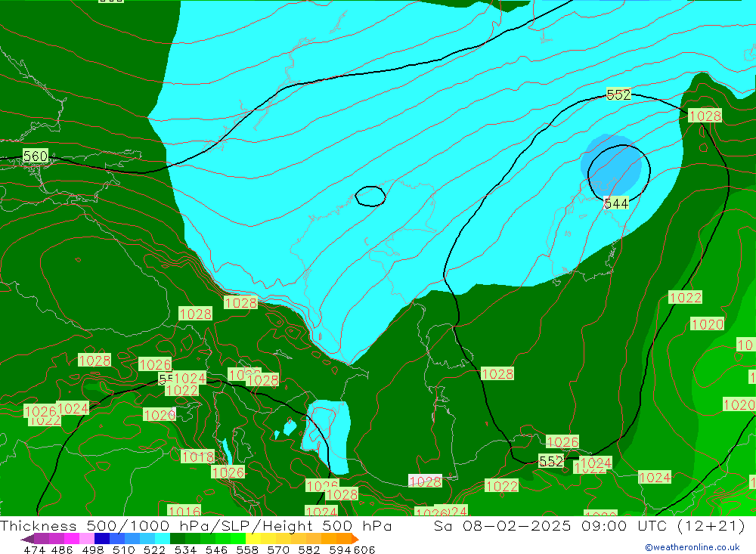Click the 1018 pressure label

point(197,456)
